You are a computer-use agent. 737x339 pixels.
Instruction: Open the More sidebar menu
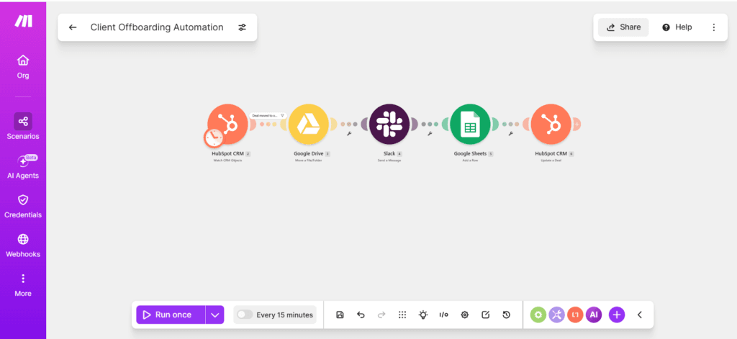(23, 285)
